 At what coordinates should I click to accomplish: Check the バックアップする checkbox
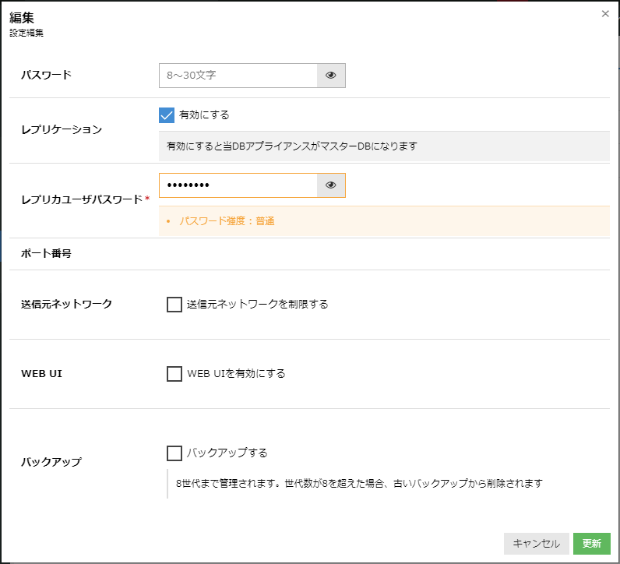tap(174, 453)
